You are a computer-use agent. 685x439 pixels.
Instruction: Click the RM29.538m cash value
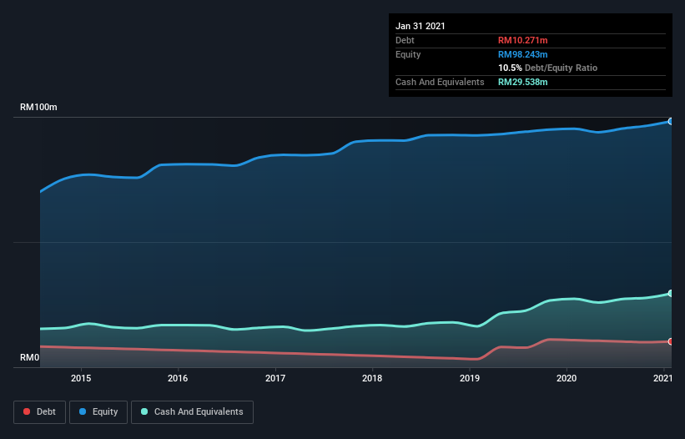pos(523,82)
